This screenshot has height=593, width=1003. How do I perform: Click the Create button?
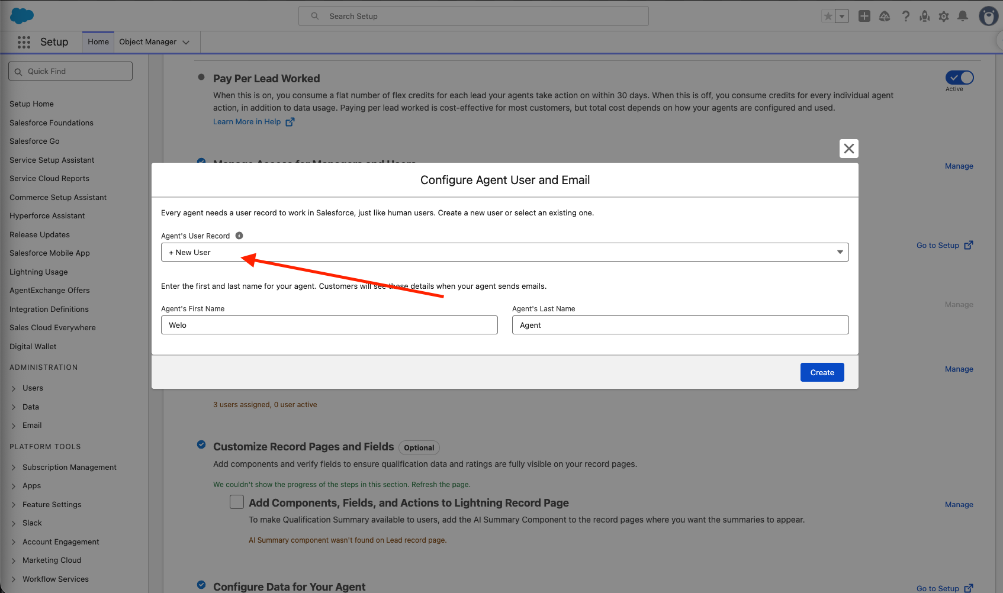tap(822, 372)
